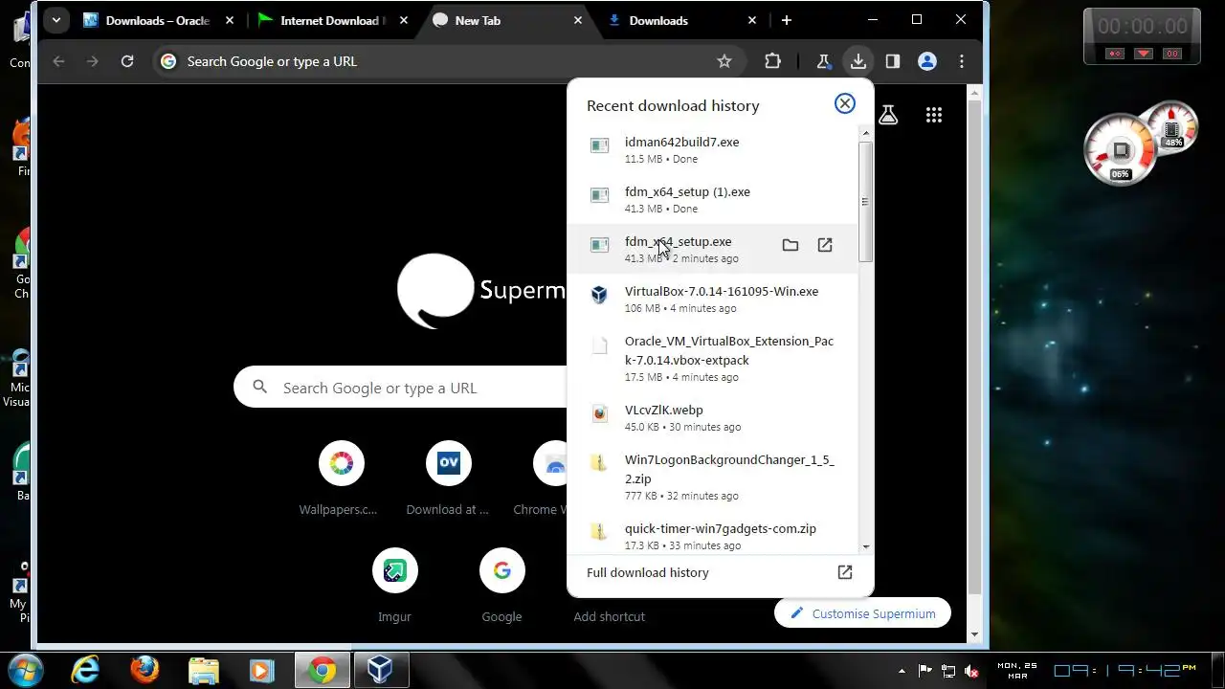Switch to Internet Download Manager tab
1225x689 pixels.
(x=332, y=20)
